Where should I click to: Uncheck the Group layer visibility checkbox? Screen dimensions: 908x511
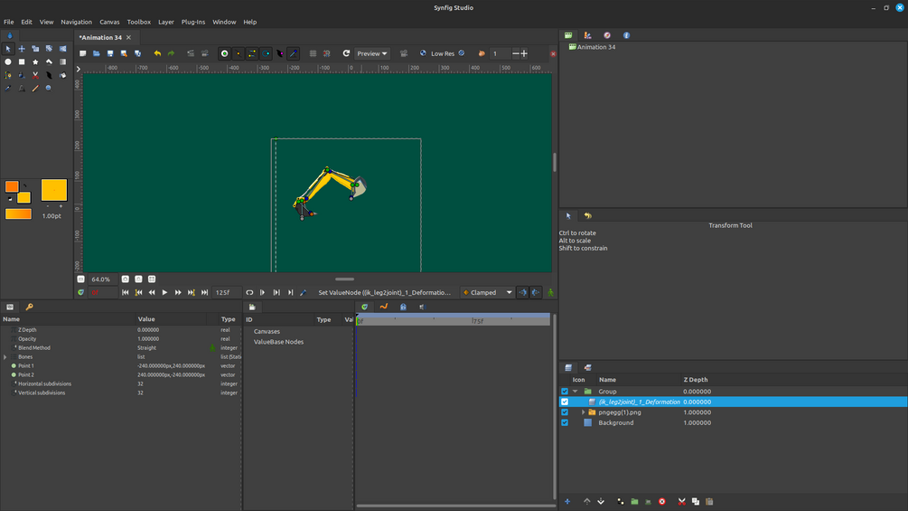coord(565,392)
